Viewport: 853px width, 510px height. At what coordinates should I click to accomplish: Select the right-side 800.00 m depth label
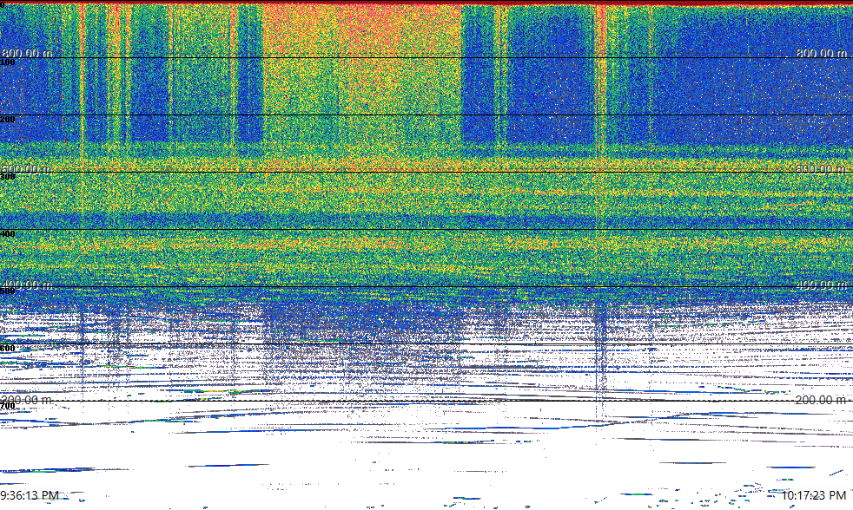click(822, 53)
